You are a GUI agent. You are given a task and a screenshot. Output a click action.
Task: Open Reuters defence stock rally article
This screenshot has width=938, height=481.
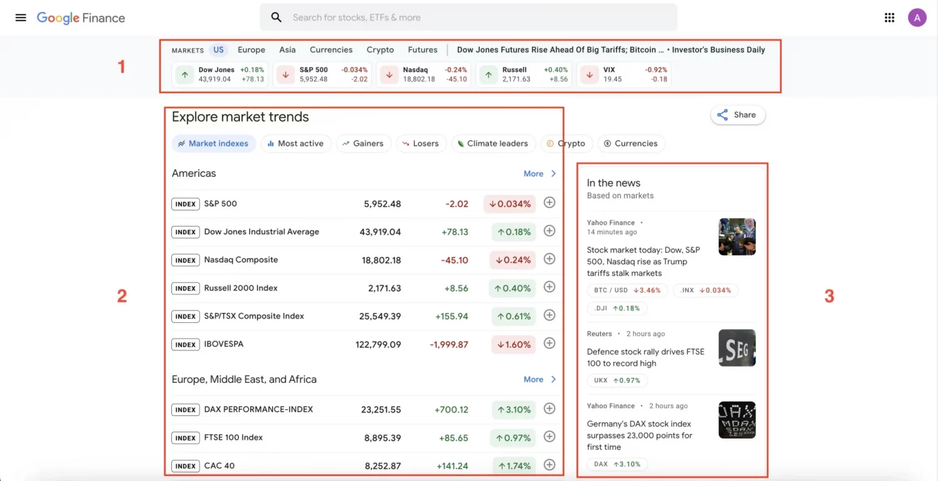point(645,357)
